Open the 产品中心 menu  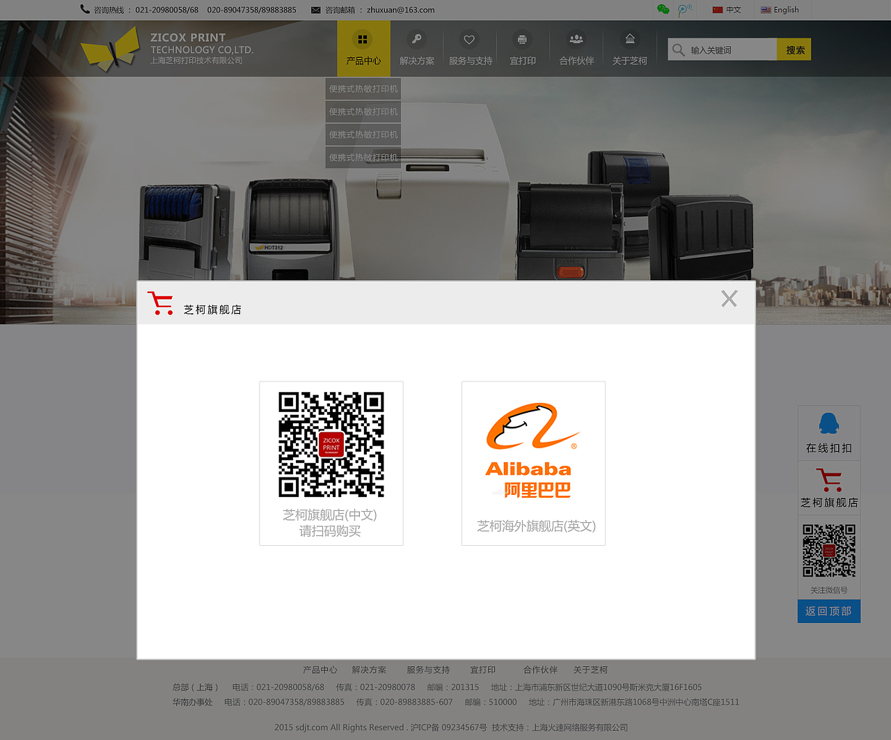point(363,49)
